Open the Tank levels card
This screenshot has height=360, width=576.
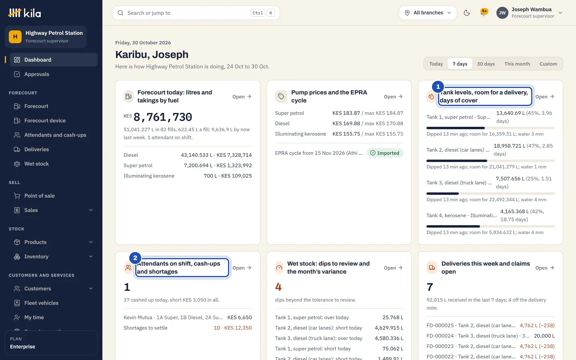(x=545, y=96)
